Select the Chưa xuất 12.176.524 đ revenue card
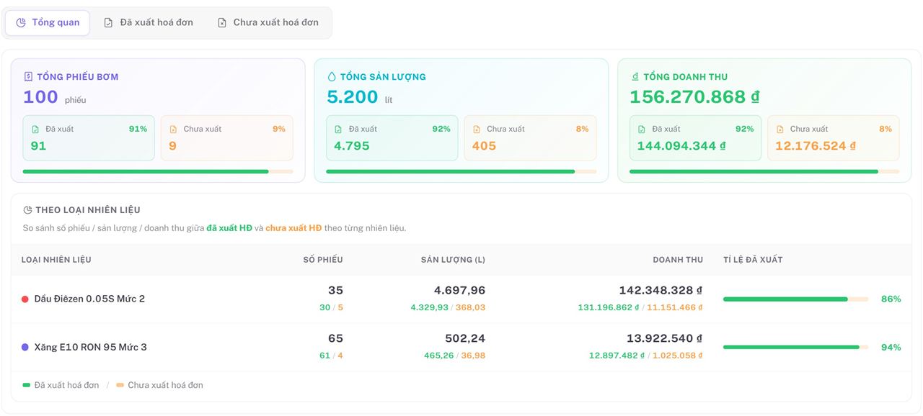Viewport: 923px width, 416px height. (833, 138)
